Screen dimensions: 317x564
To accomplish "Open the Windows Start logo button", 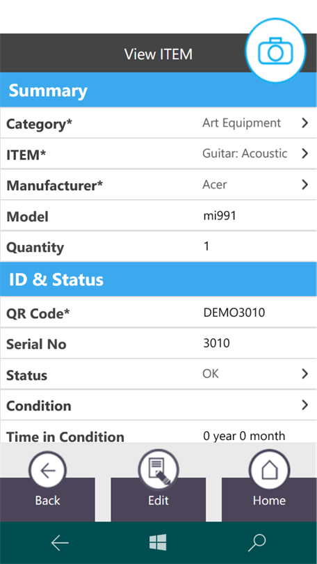I will point(158,542).
